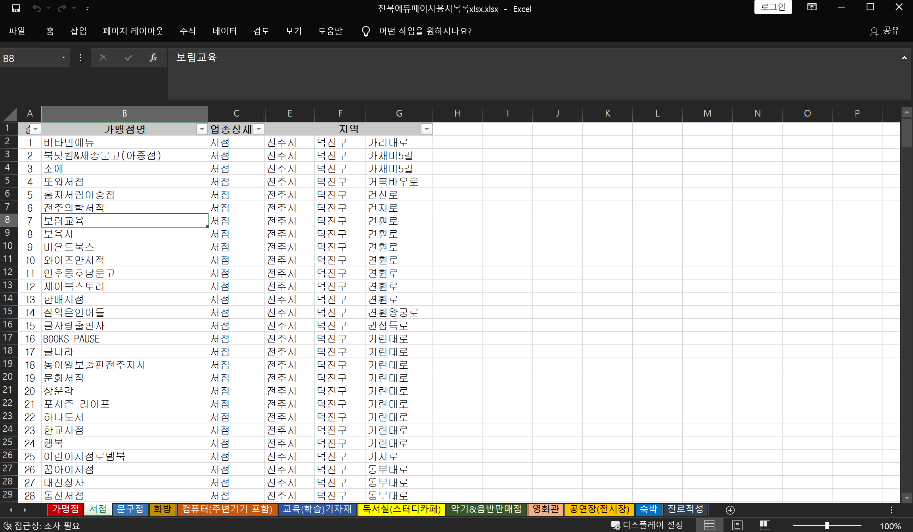Screen dimensions: 913x532
Task: Click the 로그인 button
Action: (x=773, y=7)
